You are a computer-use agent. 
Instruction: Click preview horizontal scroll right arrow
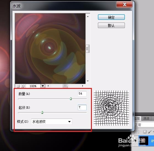[x=82, y=86]
